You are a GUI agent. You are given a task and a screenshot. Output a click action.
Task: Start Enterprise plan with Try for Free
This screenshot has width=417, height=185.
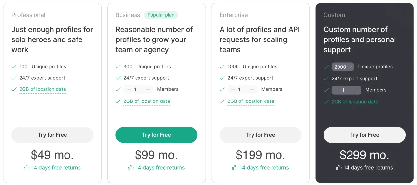pos(261,135)
